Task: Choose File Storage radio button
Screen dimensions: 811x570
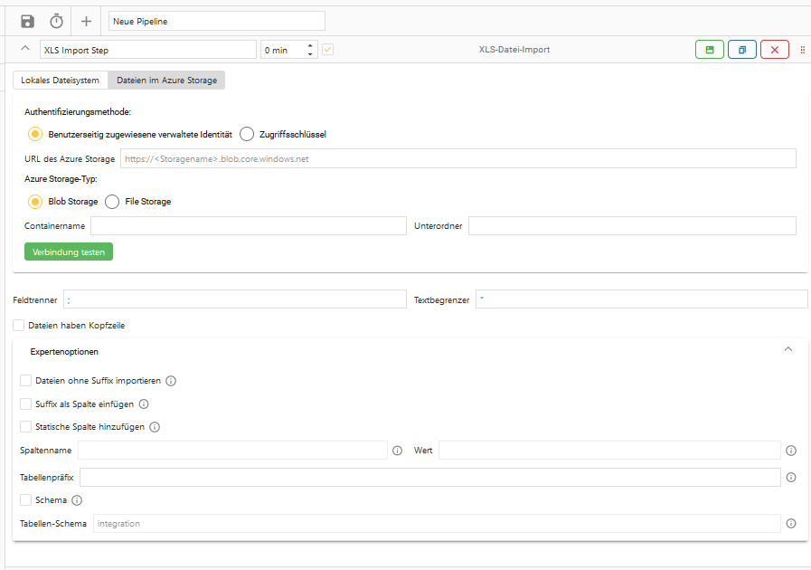Action: 112,202
